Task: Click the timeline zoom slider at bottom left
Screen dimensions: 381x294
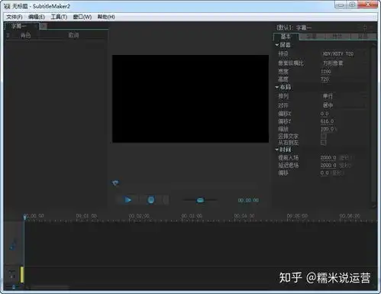Action: click(14, 287)
